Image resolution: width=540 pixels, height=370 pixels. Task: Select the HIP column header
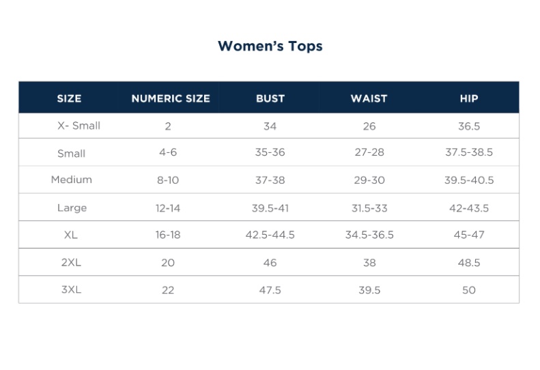(469, 98)
